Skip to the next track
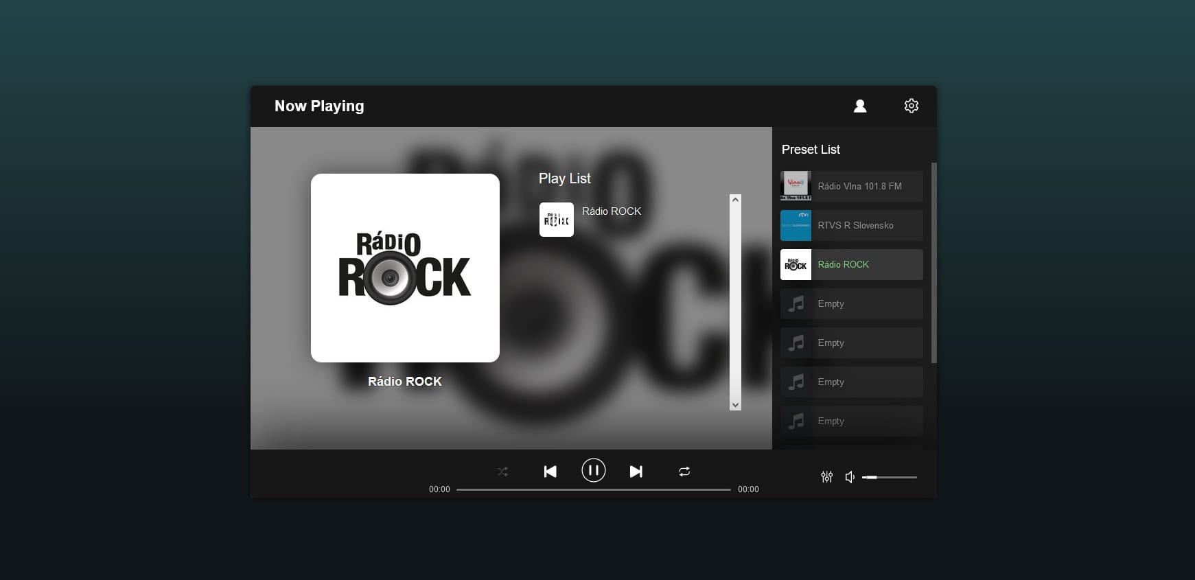Screen dimensions: 1195x580 pyautogui.click(x=636, y=472)
